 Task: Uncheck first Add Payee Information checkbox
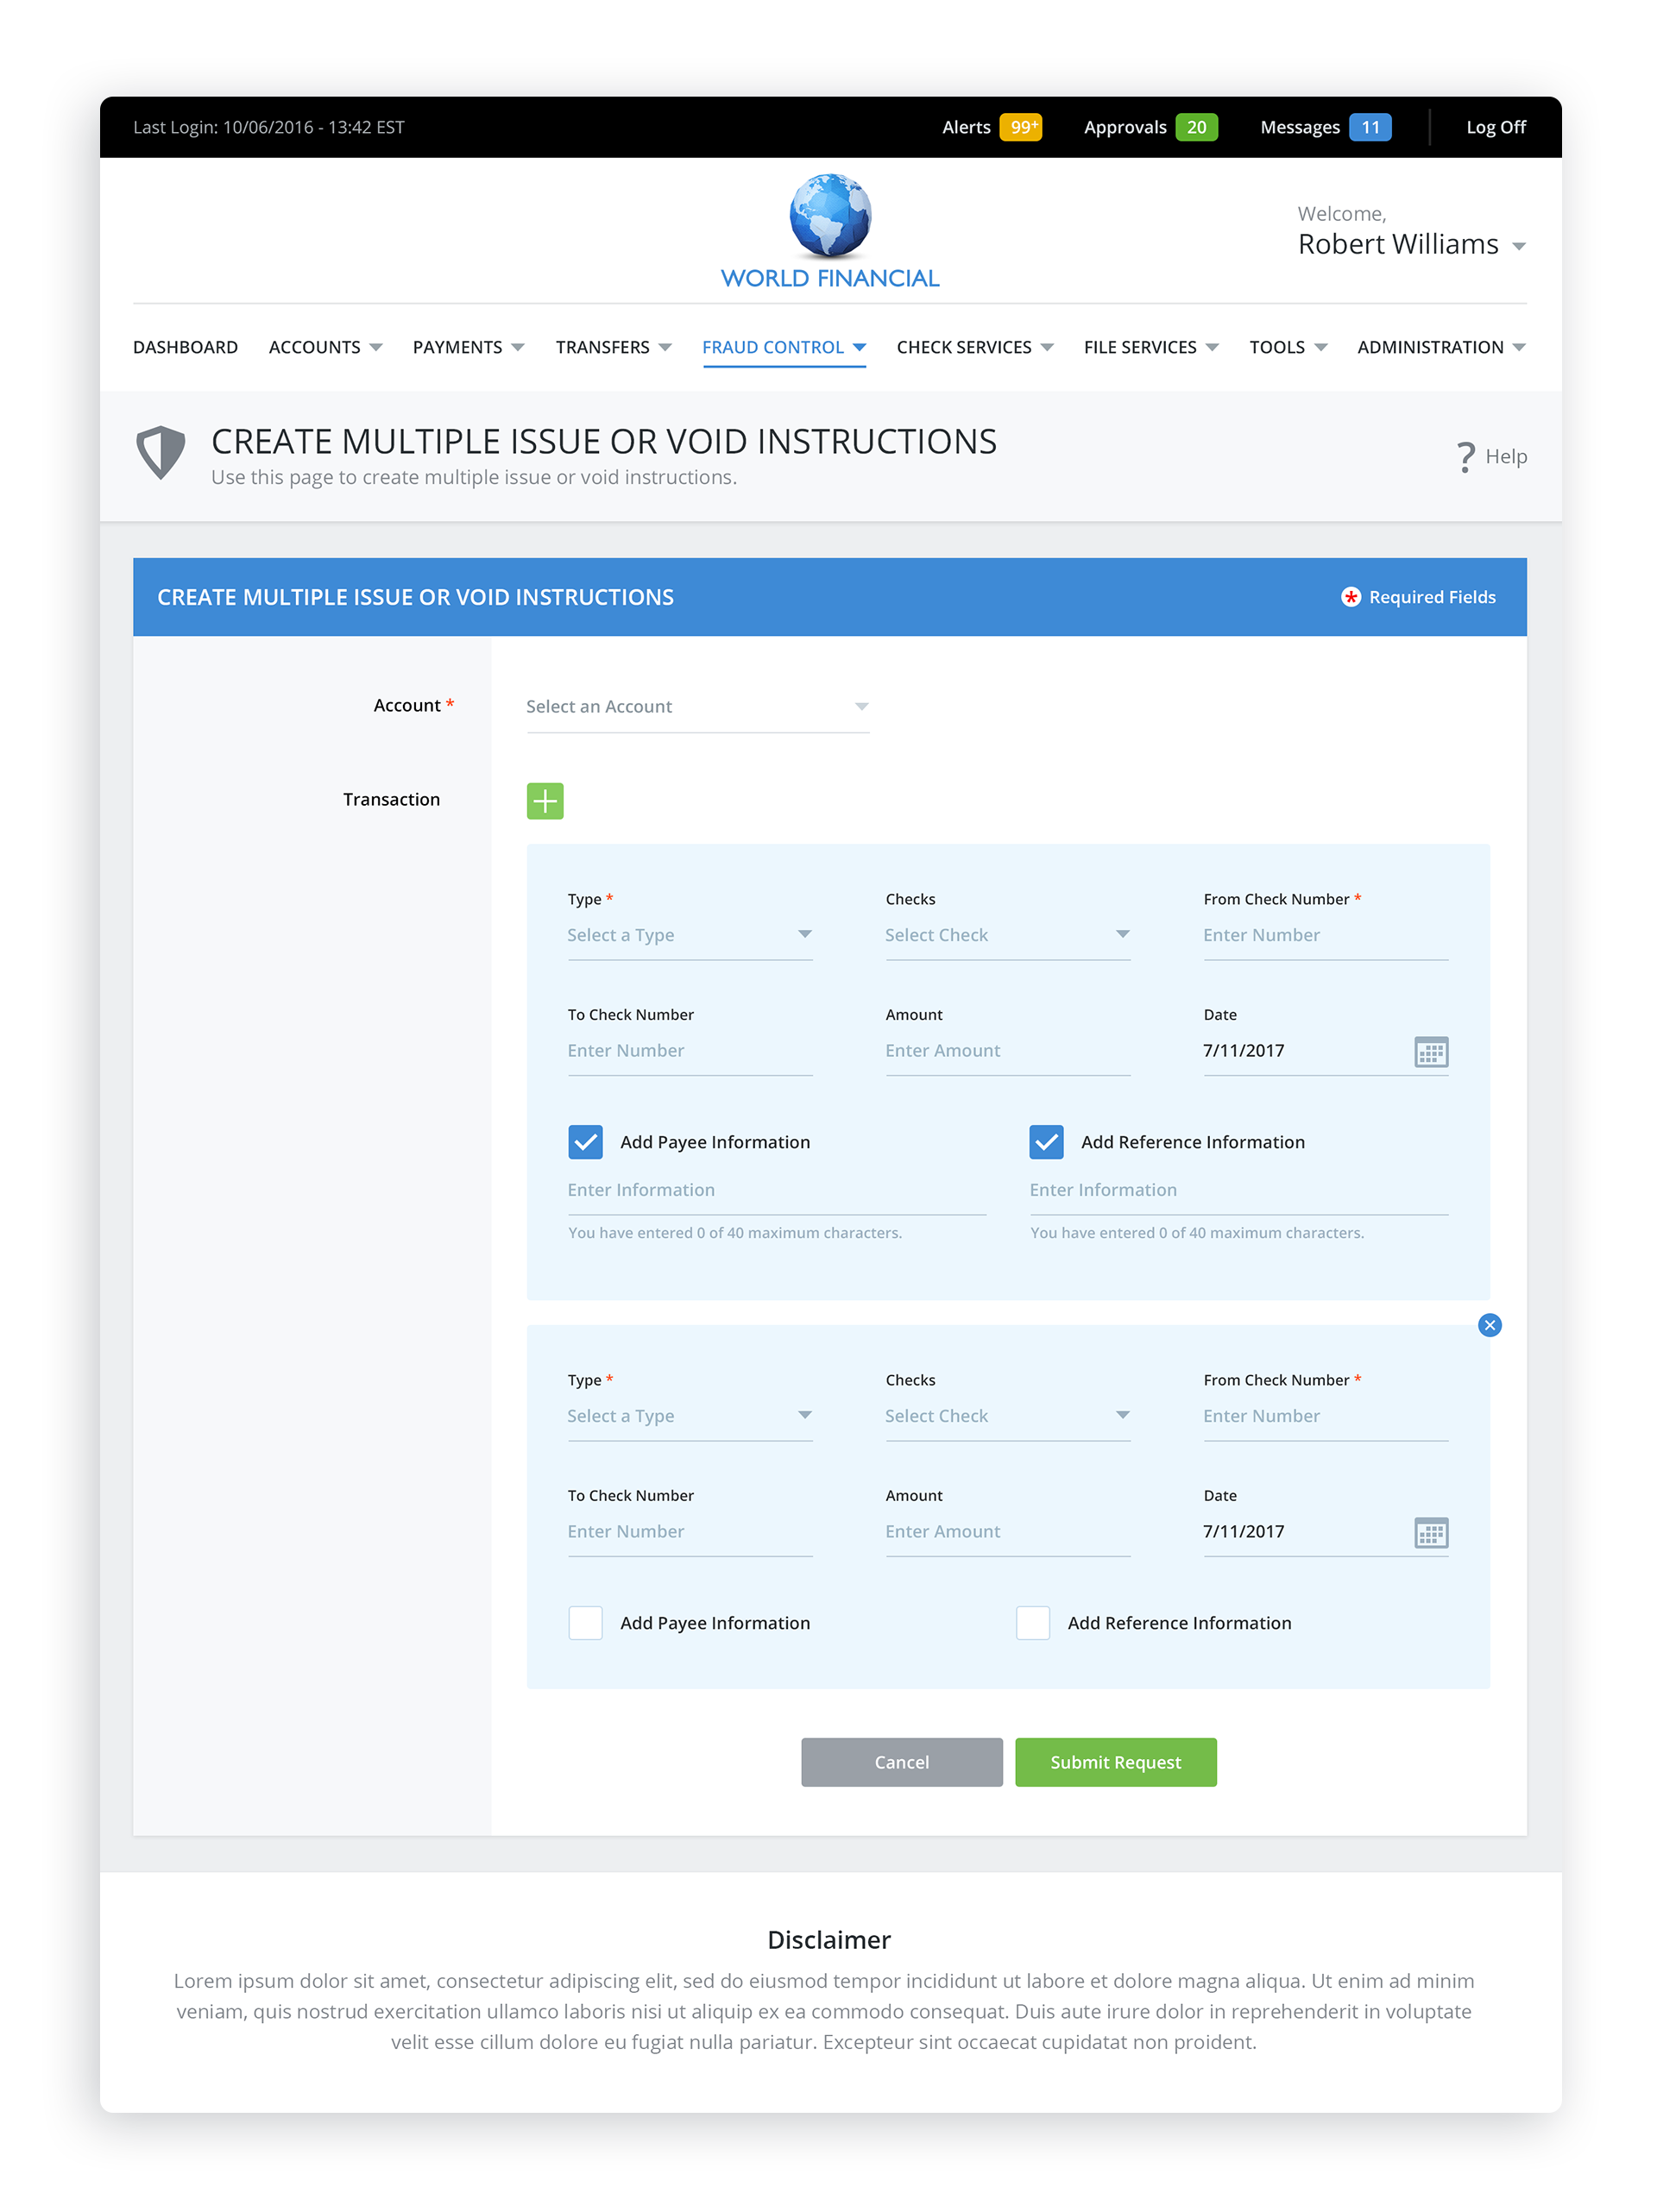(x=585, y=1141)
